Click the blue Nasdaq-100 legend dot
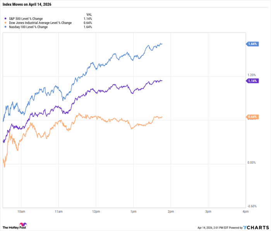Image resolution: width=271 pixels, height=231 pixels. click(5, 27)
